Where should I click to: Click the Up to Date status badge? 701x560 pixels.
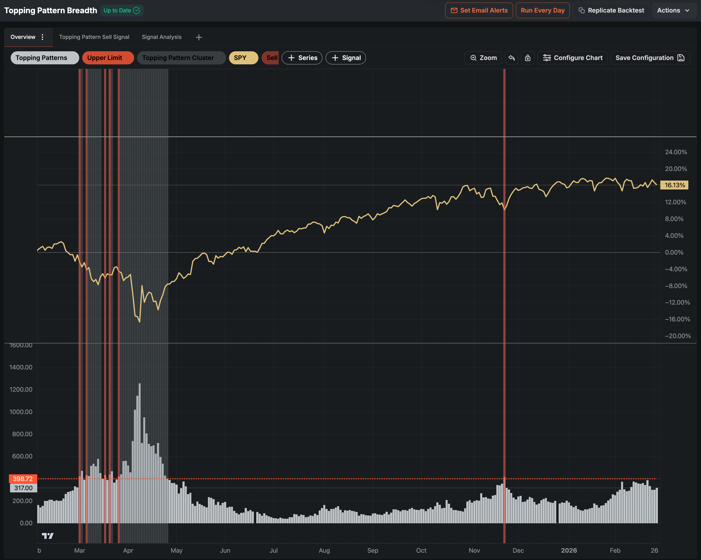[x=122, y=10]
